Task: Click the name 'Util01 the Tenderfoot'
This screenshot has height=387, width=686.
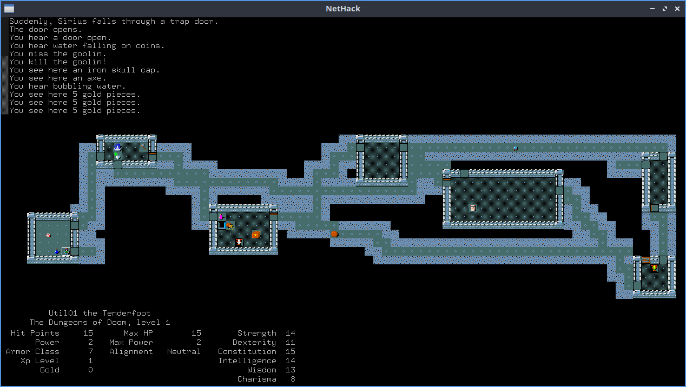Action: tap(100, 313)
